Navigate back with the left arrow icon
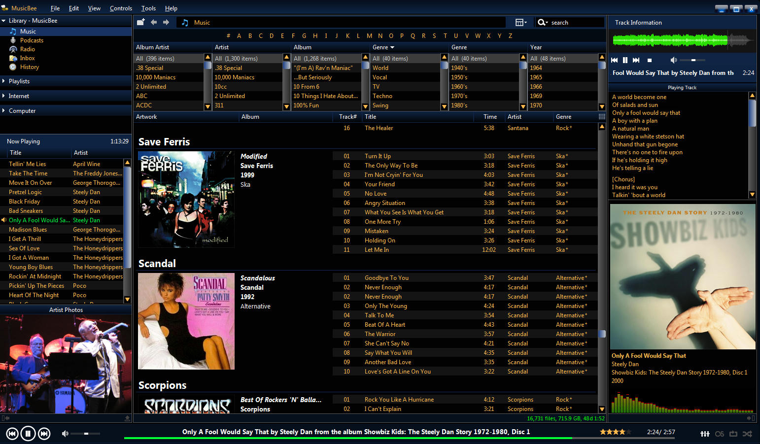 154,22
